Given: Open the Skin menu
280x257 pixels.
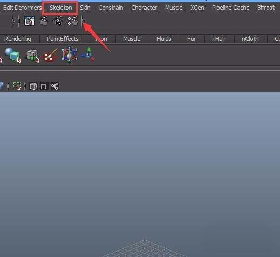Looking at the screenshot, I should pos(85,8).
